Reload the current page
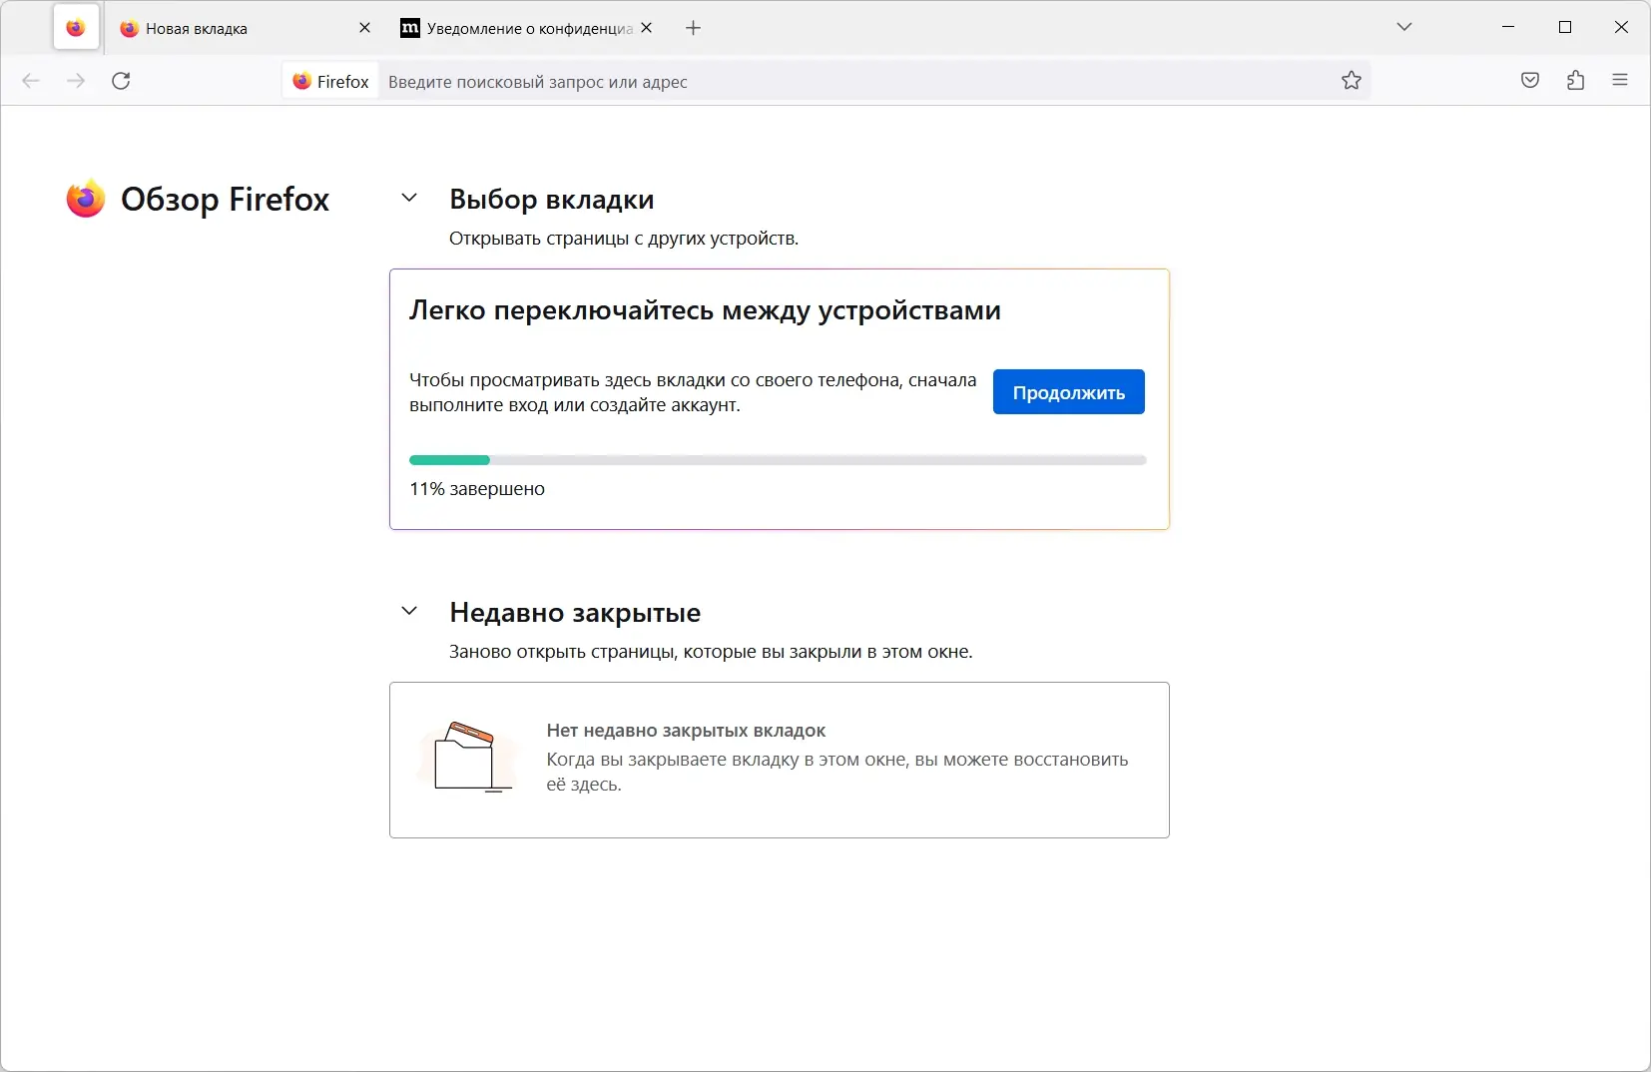Screen dimensions: 1651x1072 (x=121, y=81)
